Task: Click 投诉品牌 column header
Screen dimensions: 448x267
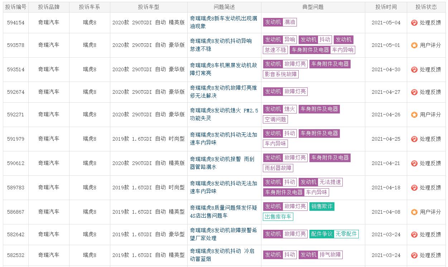Action: coord(49,7)
